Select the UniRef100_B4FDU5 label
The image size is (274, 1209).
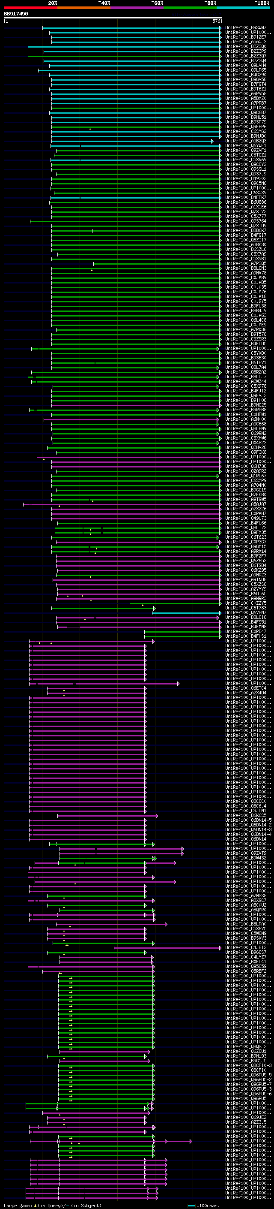tap(246, 344)
